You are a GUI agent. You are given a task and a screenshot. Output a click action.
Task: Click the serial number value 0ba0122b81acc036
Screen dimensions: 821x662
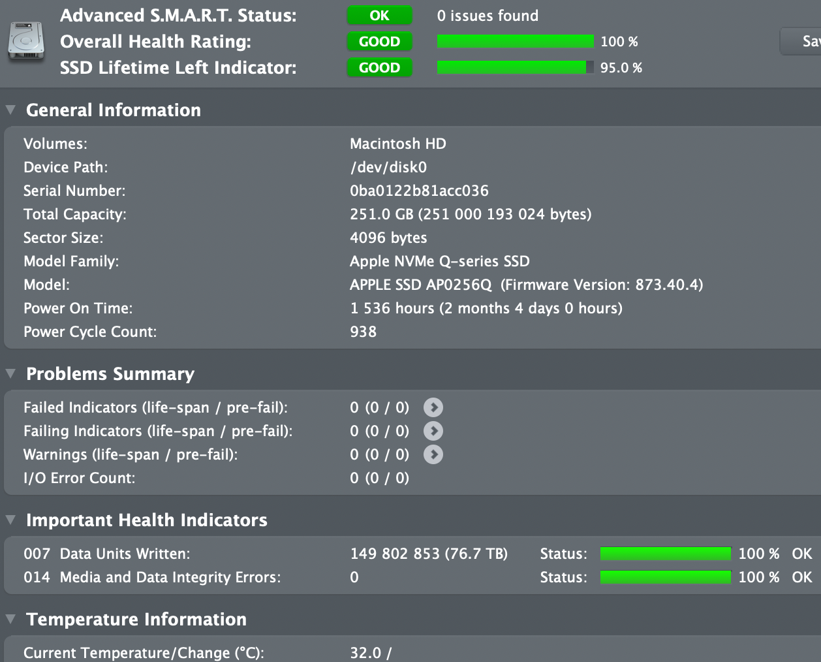coord(419,191)
